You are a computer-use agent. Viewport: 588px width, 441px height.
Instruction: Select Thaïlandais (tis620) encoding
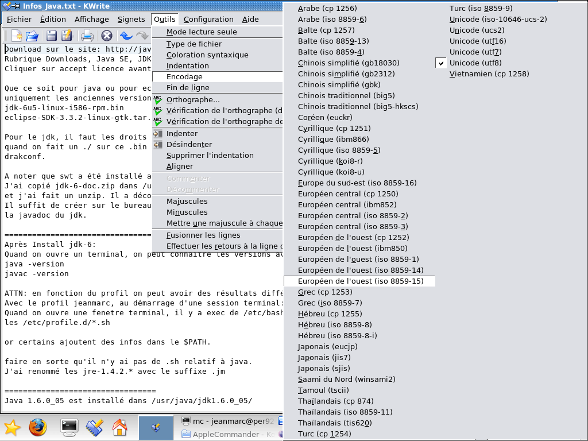point(359,423)
